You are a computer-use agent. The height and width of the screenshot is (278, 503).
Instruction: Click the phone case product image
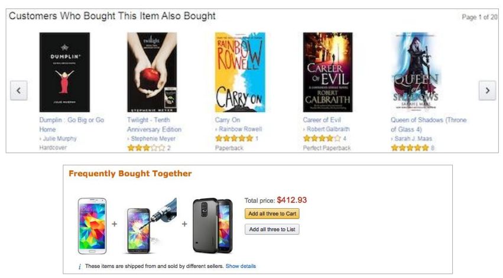(213, 226)
